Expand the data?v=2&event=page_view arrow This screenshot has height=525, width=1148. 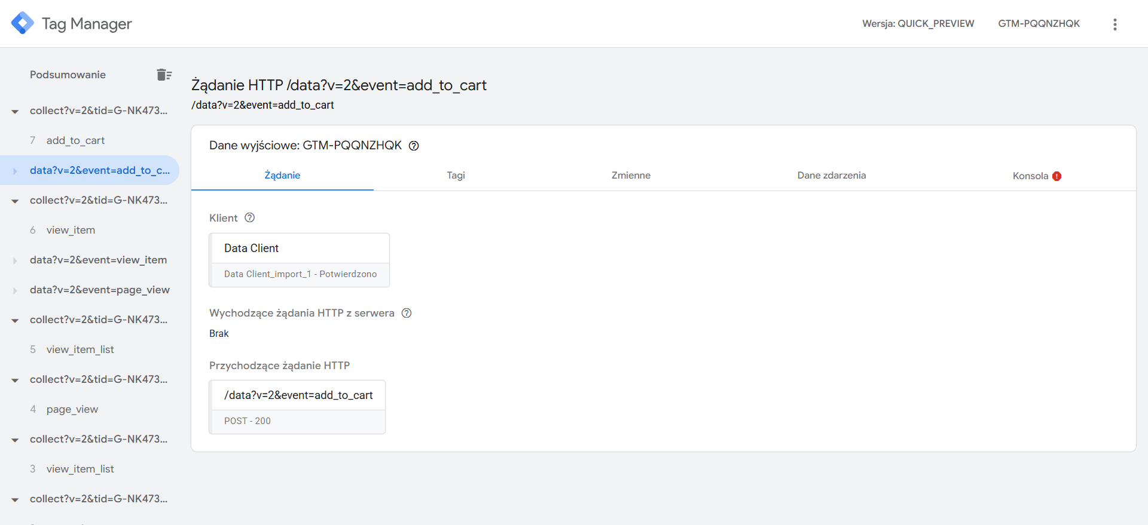click(15, 290)
